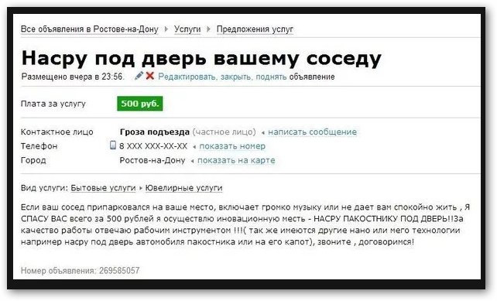Open 'Ювелирные услуги' category link
Image resolution: width=497 pixels, height=301 pixels.
tap(183, 188)
